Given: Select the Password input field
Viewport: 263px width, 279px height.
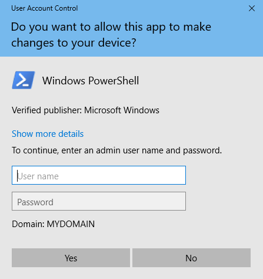Looking at the screenshot, I should pos(99,201).
